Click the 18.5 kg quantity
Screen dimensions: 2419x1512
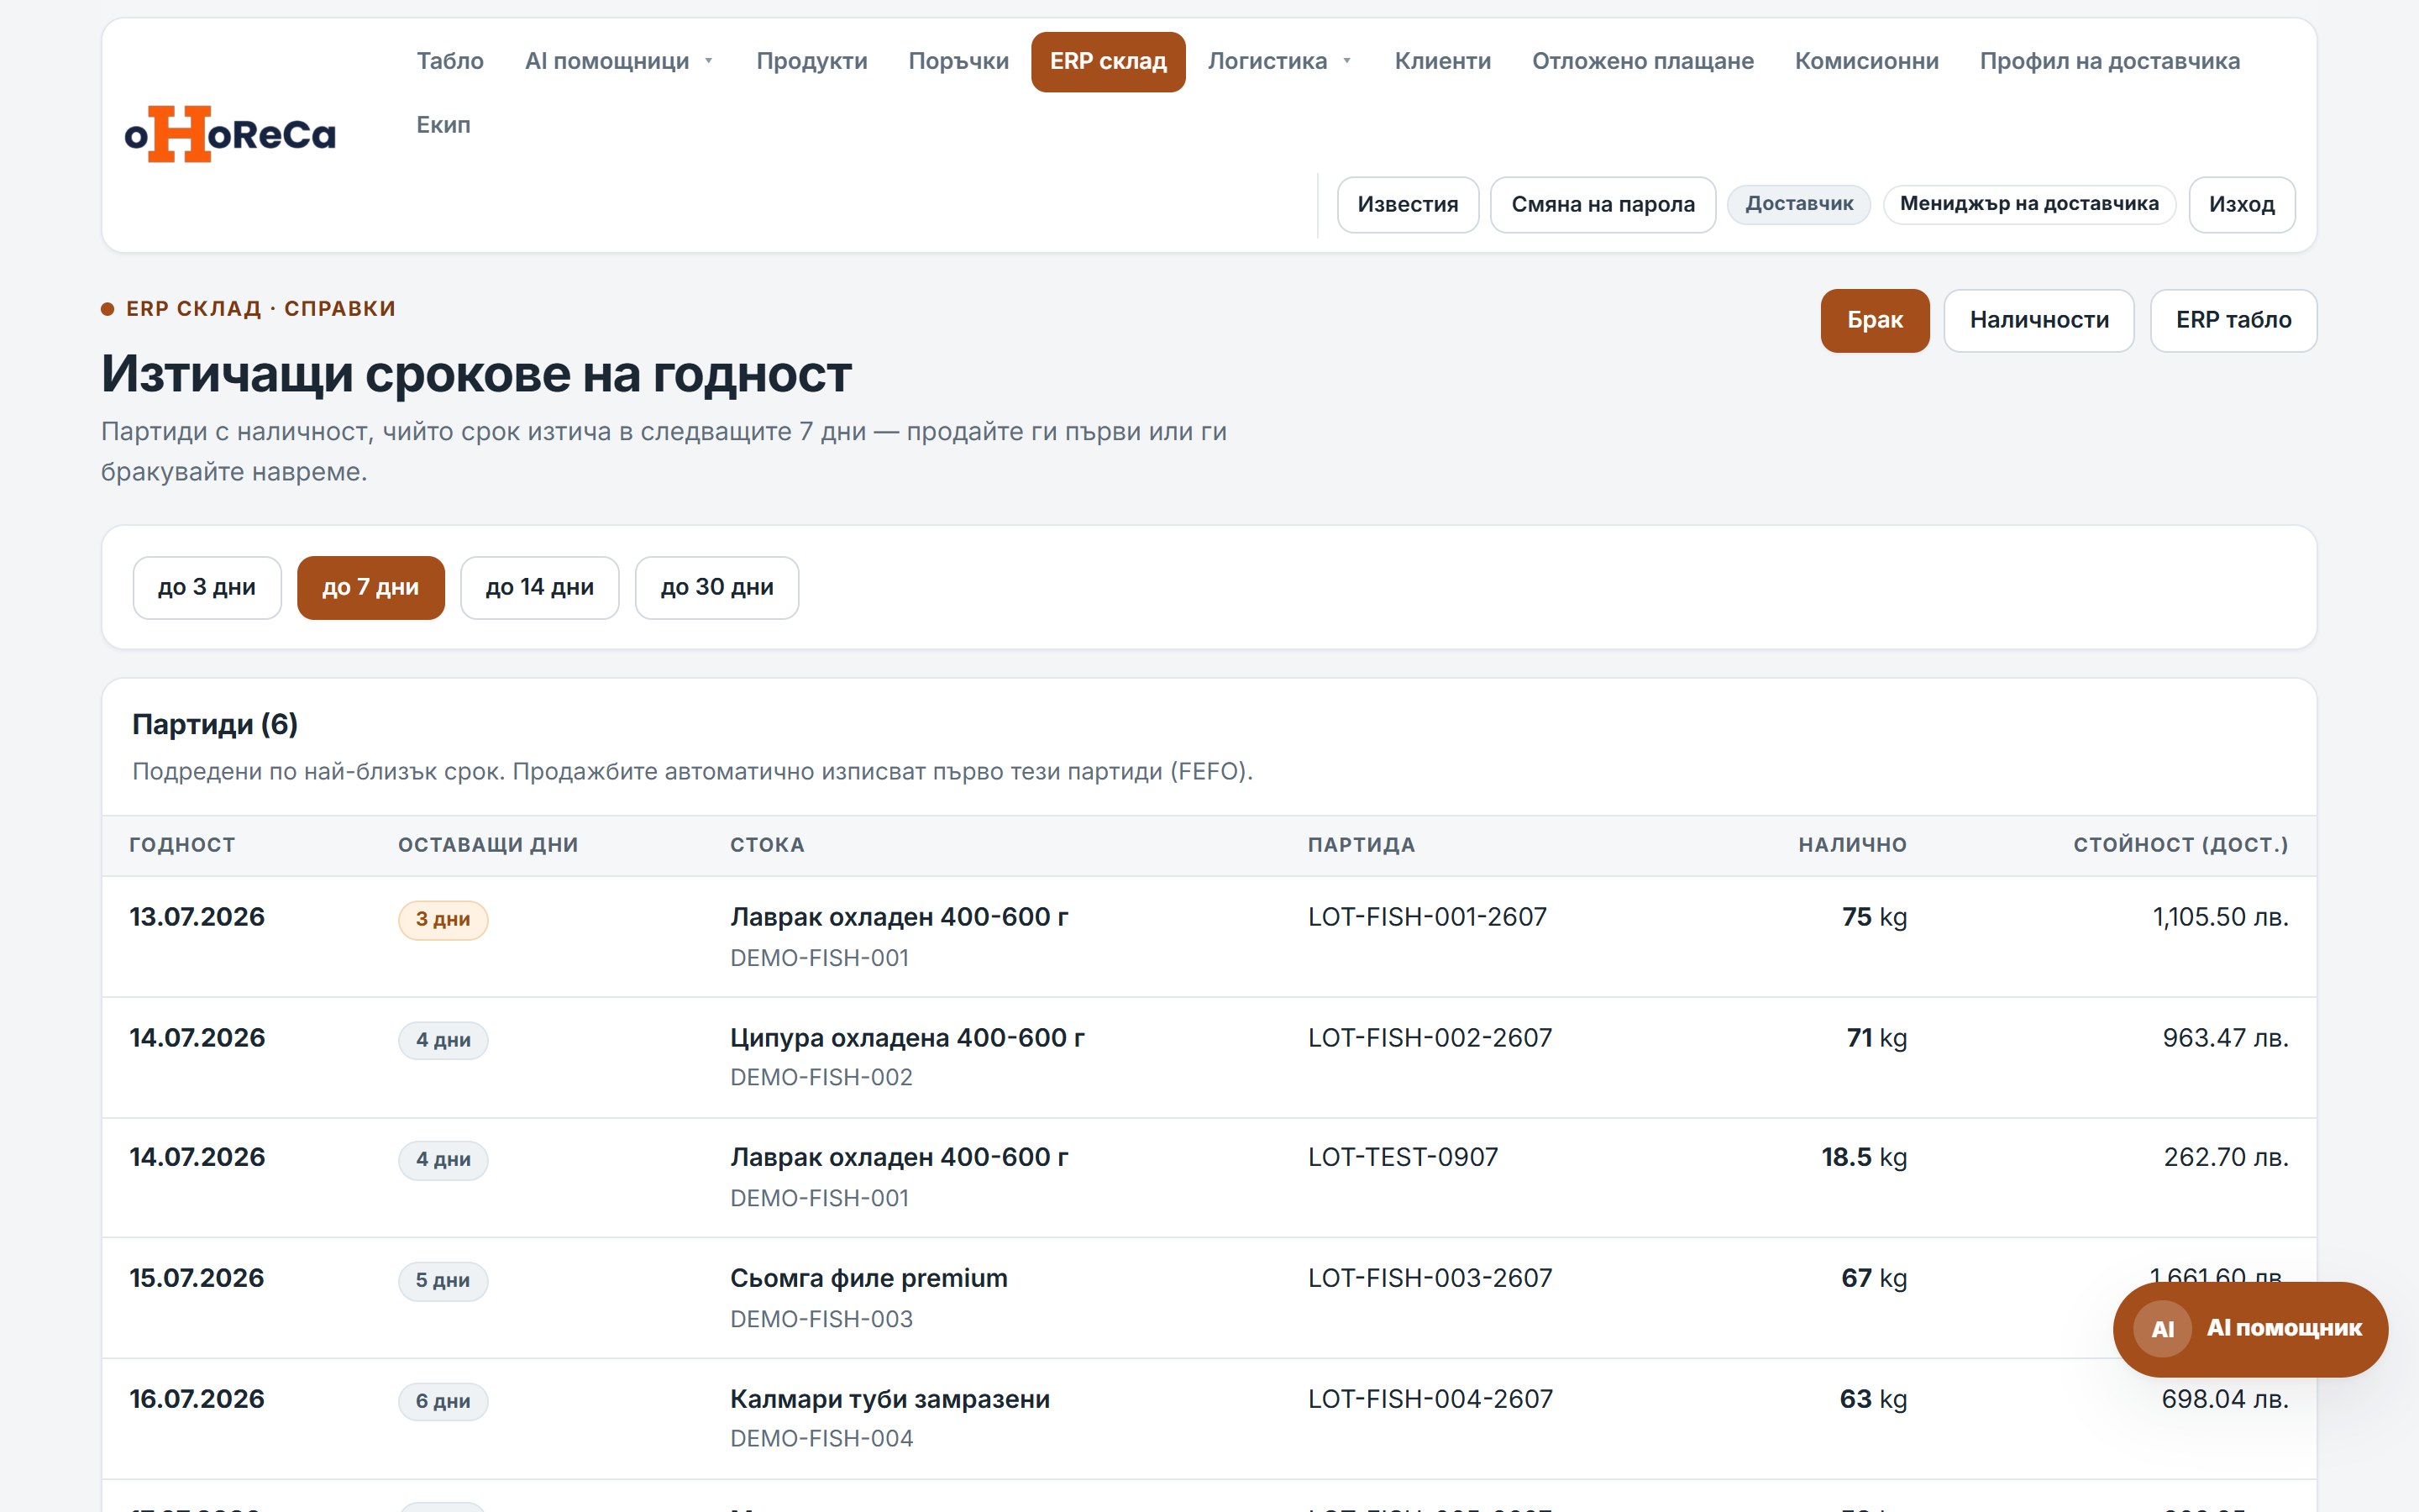click(x=1863, y=1156)
